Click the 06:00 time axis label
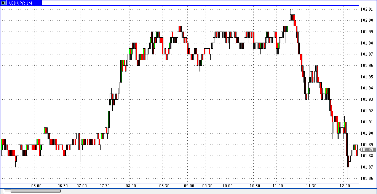This screenshot has width=377, height=194. pos(36,186)
